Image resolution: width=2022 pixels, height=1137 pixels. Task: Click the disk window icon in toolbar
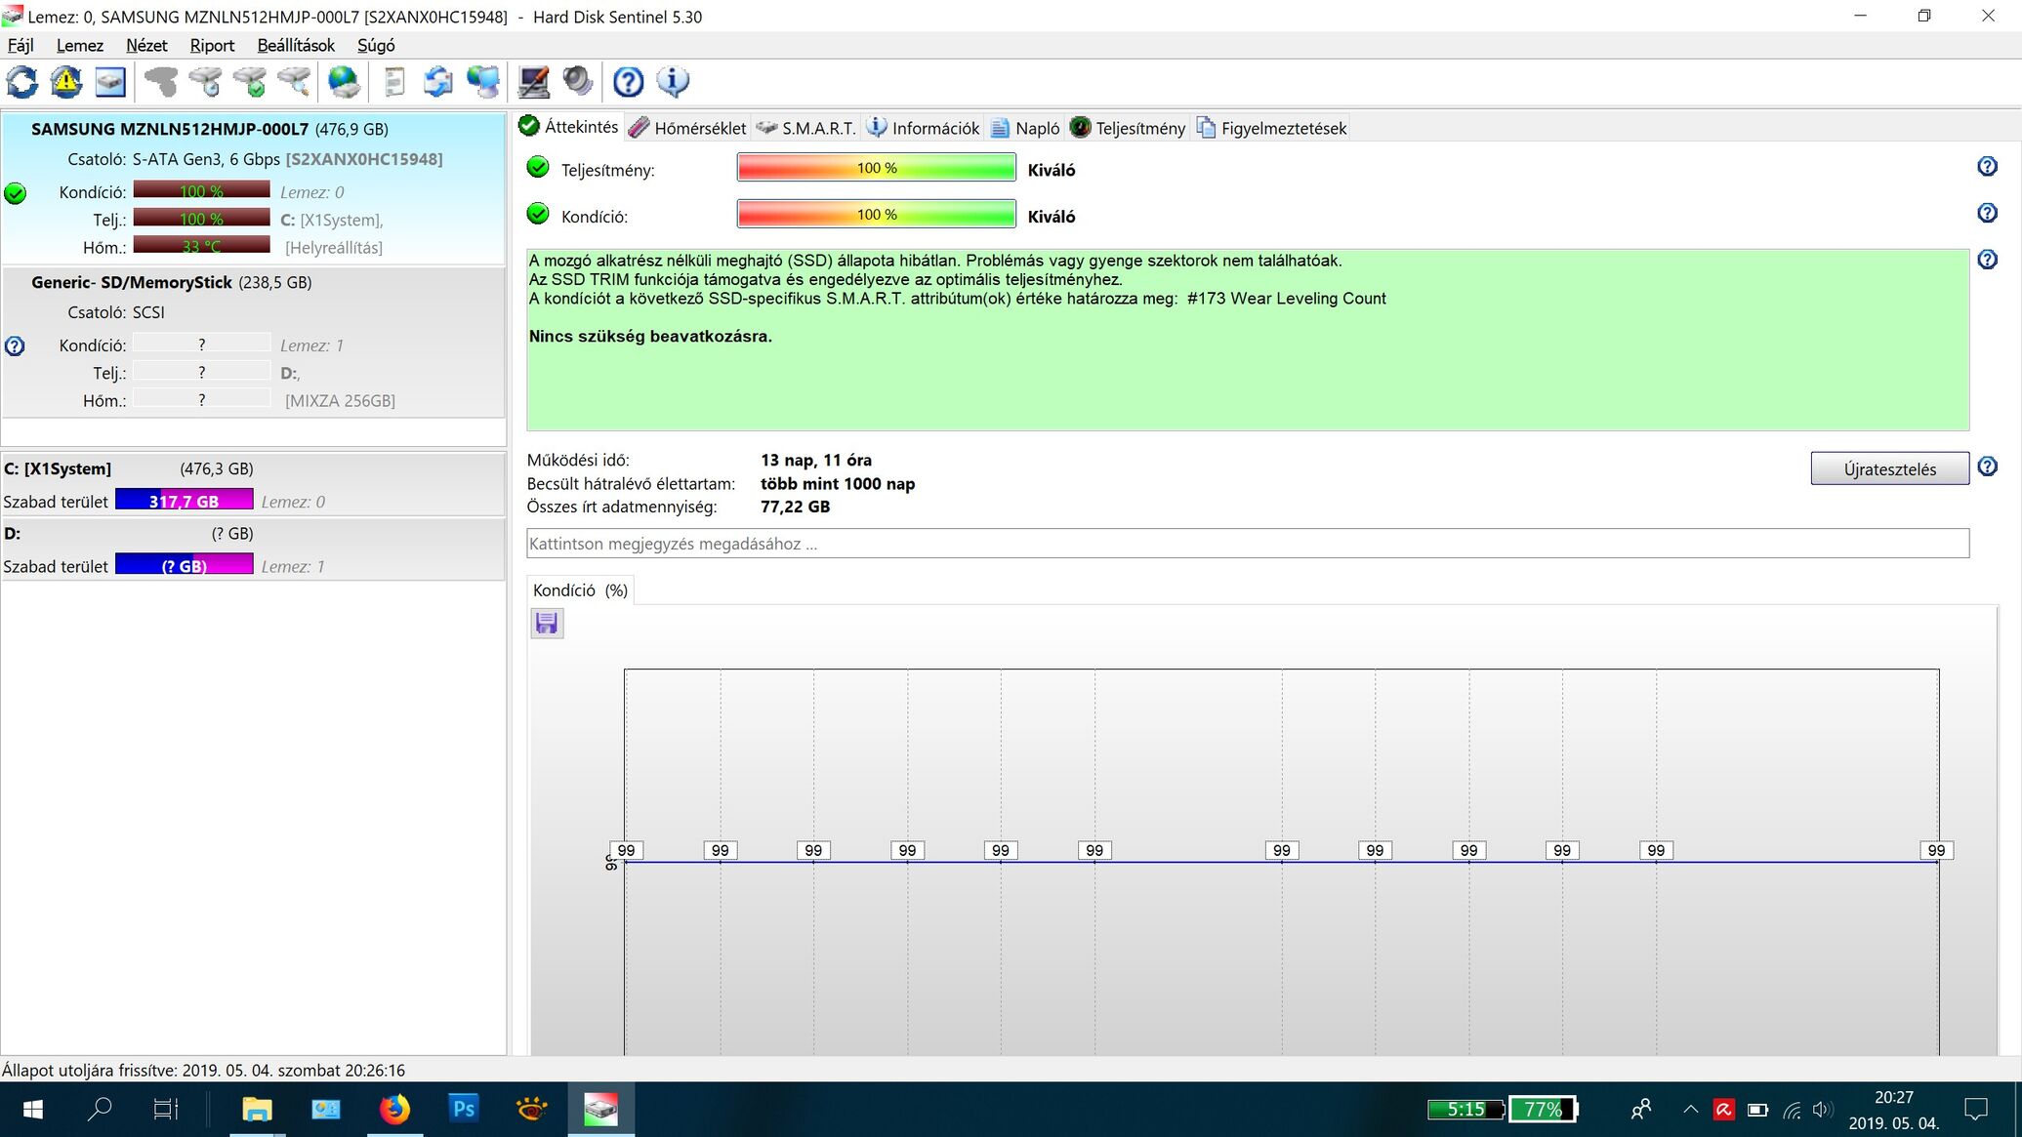click(x=110, y=82)
